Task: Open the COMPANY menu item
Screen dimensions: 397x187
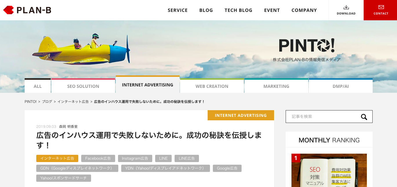Action: coord(304,10)
